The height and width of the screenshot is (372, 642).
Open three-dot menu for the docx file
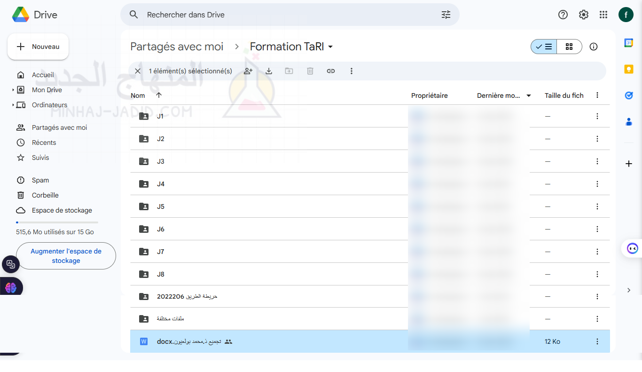[x=597, y=341]
